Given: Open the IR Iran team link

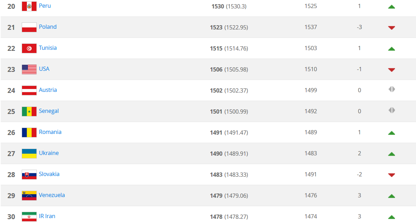Looking at the screenshot, I should click(x=47, y=216).
